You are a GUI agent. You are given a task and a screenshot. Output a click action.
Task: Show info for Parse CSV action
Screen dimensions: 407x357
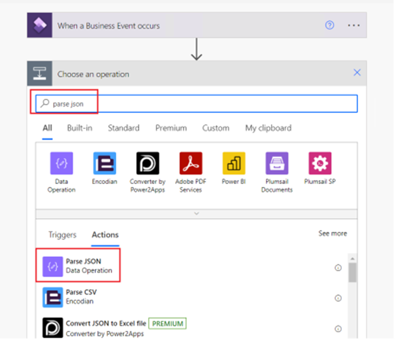point(338,298)
